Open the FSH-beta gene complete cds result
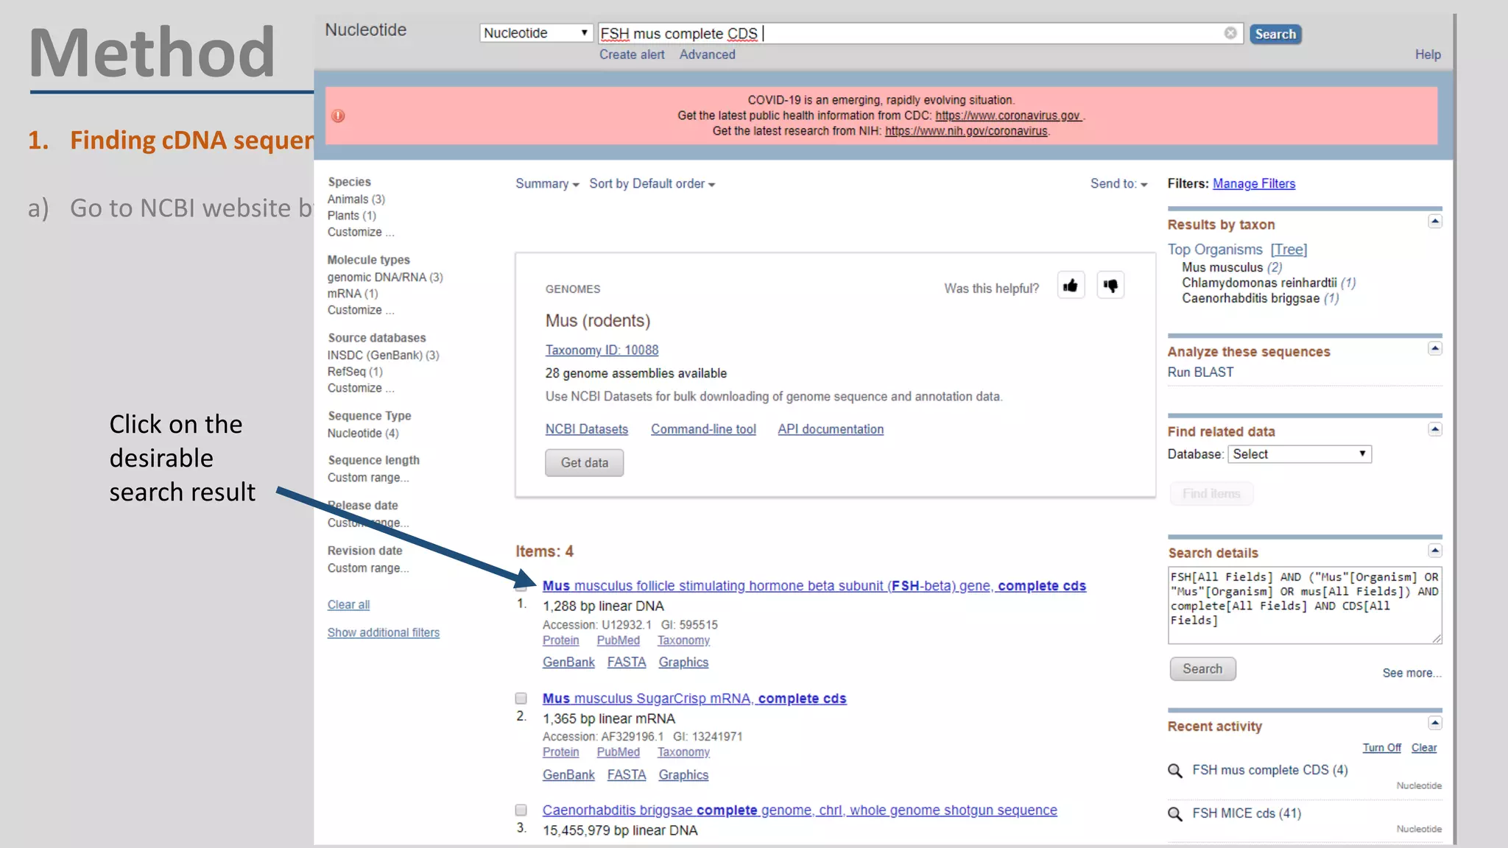 pyautogui.click(x=814, y=586)
